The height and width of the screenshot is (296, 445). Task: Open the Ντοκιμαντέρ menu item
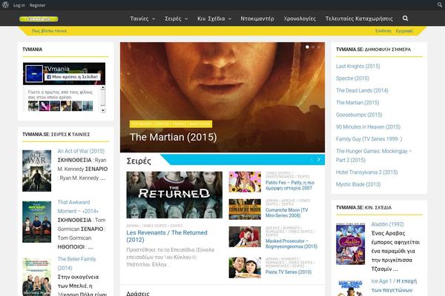click(x=257, y=18)
